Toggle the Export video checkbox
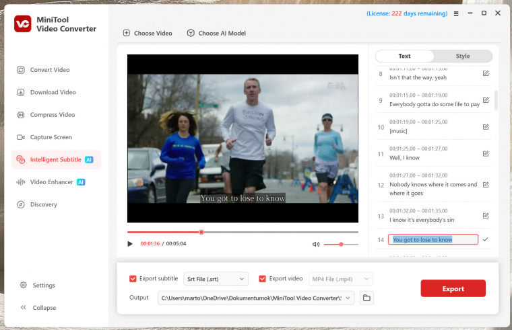This screenshot has height=330, width=512. tap(262, 279)
